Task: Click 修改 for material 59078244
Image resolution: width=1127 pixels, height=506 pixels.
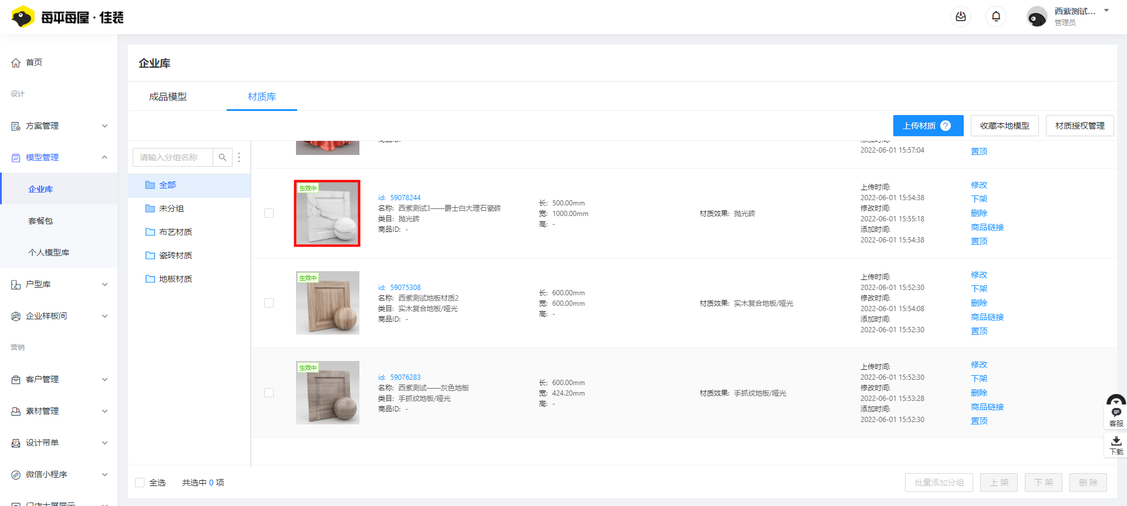Action: click(979, 185)
